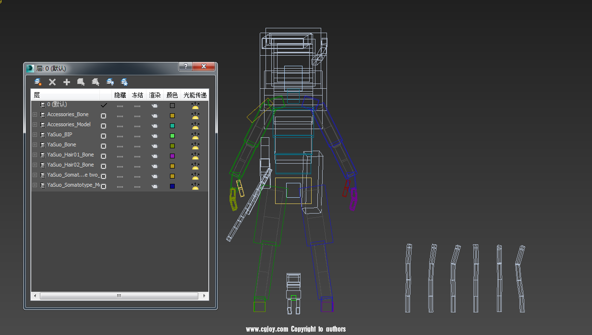The width and height of the screenshot is (592, 335).
Task: Expand the YaSuo_Hair02_Bone layer
Action: (35, 165)
